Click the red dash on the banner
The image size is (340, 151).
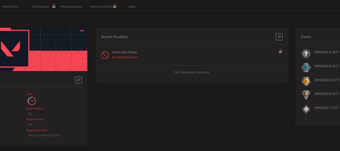(x=82, y=31)
